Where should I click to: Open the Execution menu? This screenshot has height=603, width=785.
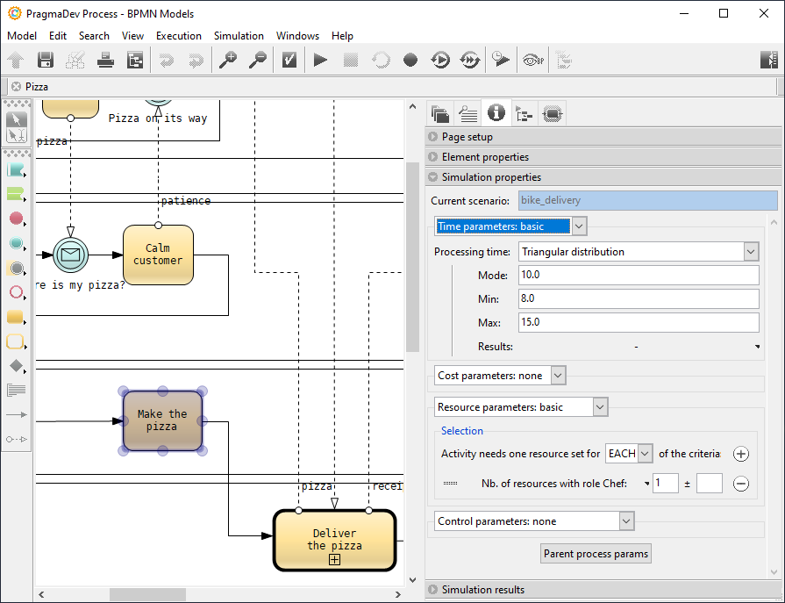pyautogui.click(x=179, y=36)
